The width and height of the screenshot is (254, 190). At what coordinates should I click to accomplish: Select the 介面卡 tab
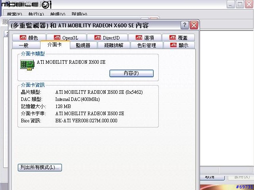pos(55,45)
